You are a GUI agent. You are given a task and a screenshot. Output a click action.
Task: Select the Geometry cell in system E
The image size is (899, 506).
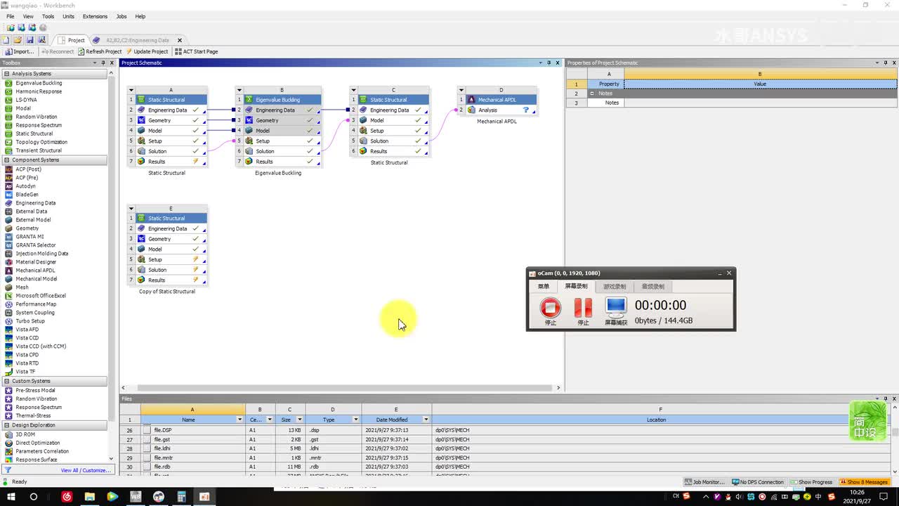point(171,239)
